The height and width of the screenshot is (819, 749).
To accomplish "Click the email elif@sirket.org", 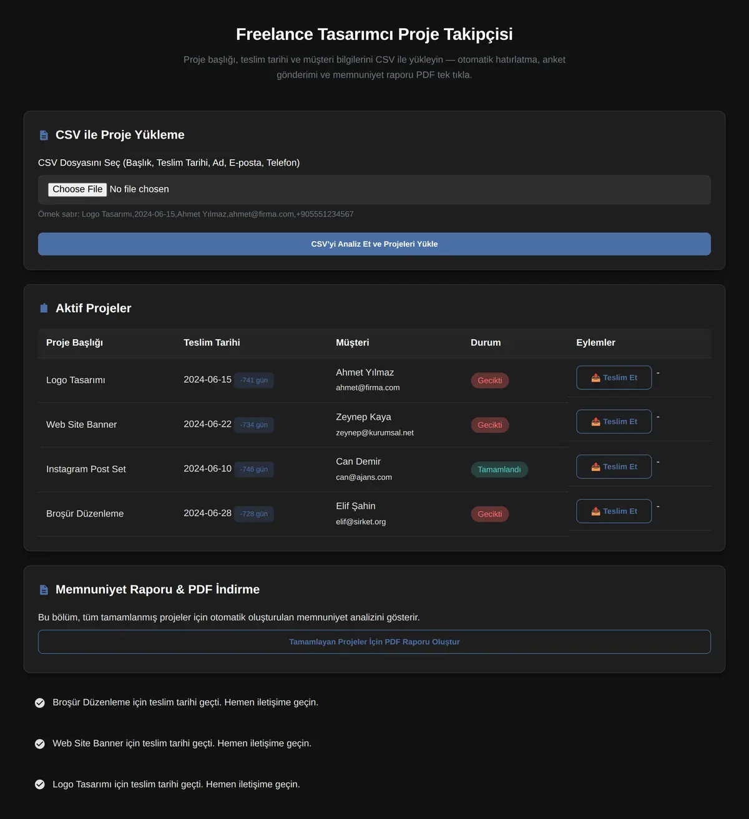I will (361, 522).
